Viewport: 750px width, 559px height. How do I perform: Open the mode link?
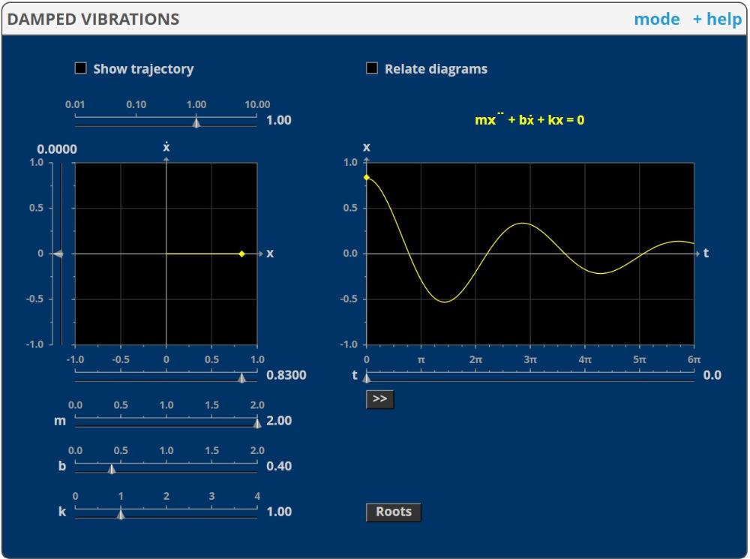point(656,20)
